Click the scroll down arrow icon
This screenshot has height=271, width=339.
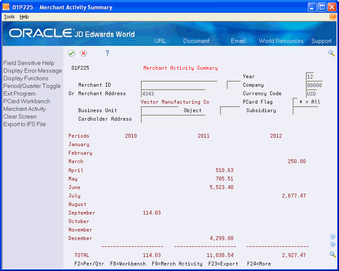[333, 244]
